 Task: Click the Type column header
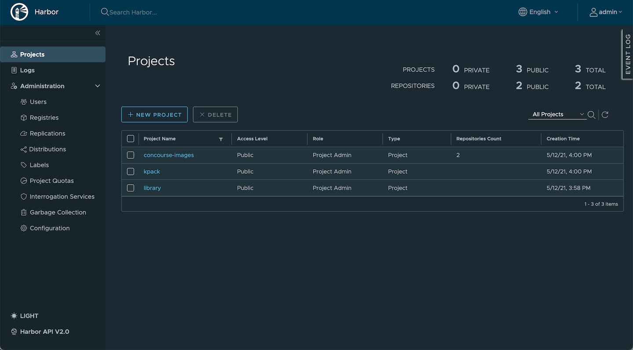(394, 139)
